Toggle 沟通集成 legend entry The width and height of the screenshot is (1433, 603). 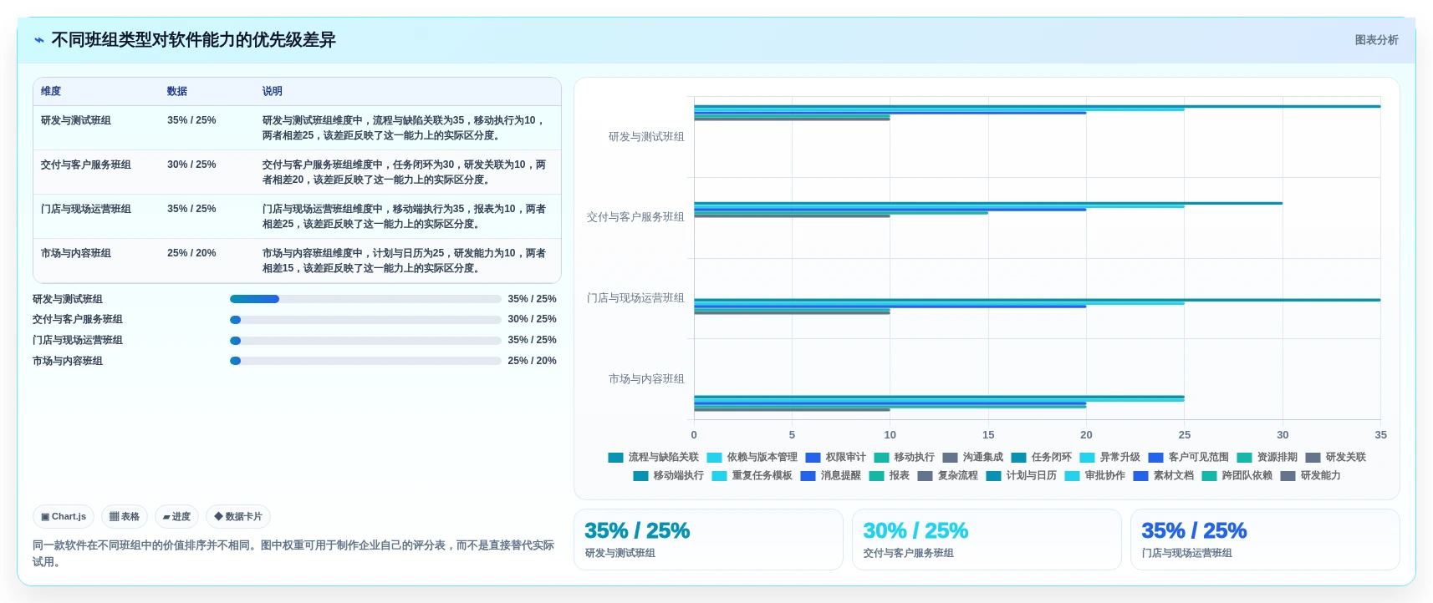(x=973, y=458)
